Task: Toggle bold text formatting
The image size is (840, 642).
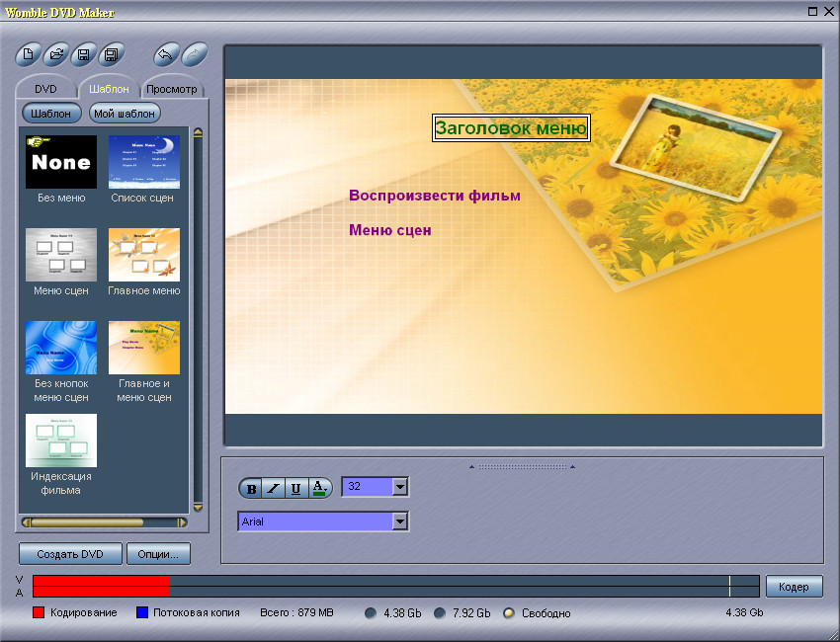Action: click(251, 488)
